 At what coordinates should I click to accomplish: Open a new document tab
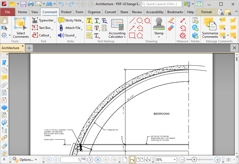click(x=29, y=48)
